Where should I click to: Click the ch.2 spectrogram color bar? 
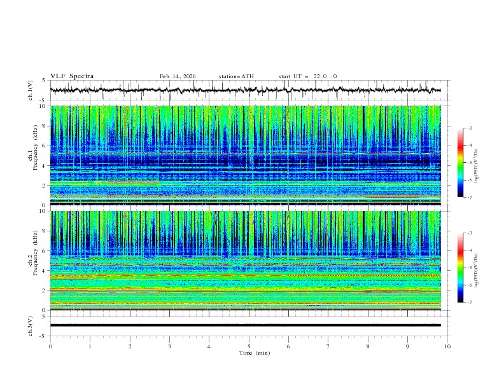coord(460,268)
